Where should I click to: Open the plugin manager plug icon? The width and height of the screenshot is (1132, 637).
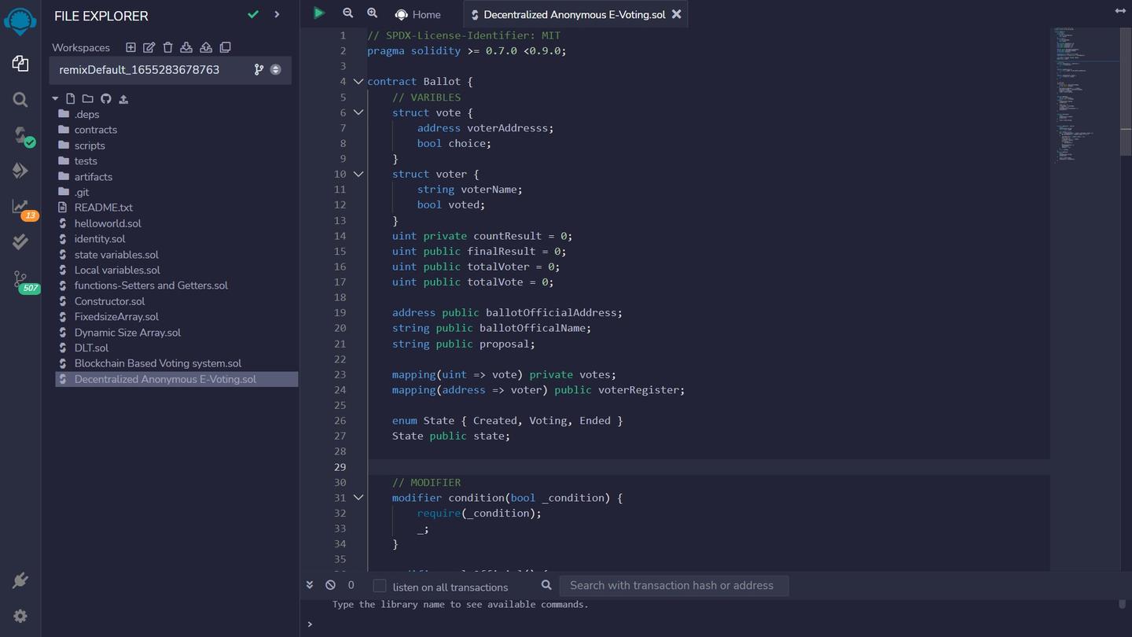(x=20, y=580)
